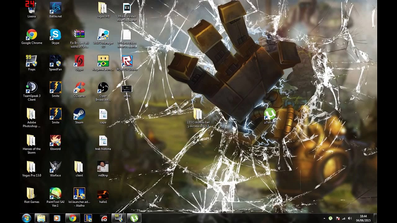The width and height of the screenshot is (397, 223).
Task: Select the Fix Bricked wii archive icon
Action: tap(79, 38)
